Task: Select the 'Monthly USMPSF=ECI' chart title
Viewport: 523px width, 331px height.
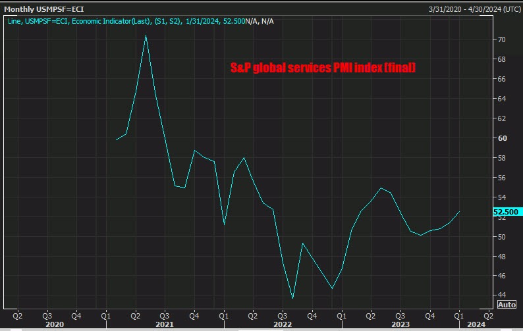Action: point(43,9)
